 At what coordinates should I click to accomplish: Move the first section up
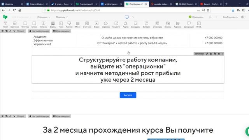tap(11, 31)
